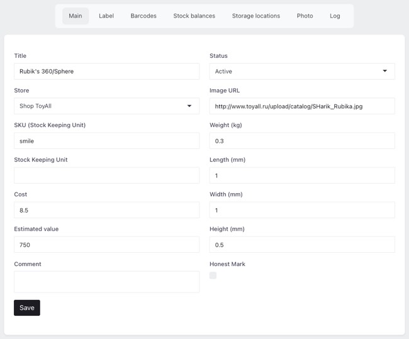Click the Save button
This screenshot has width=409, height=339.
coord(27,308)
